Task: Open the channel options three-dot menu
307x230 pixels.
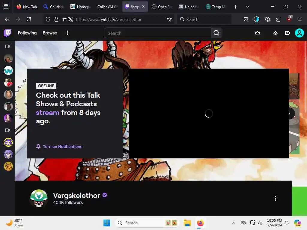Action: (275, 198)
